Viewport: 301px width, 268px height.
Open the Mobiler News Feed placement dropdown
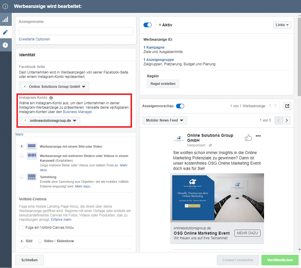165,120
